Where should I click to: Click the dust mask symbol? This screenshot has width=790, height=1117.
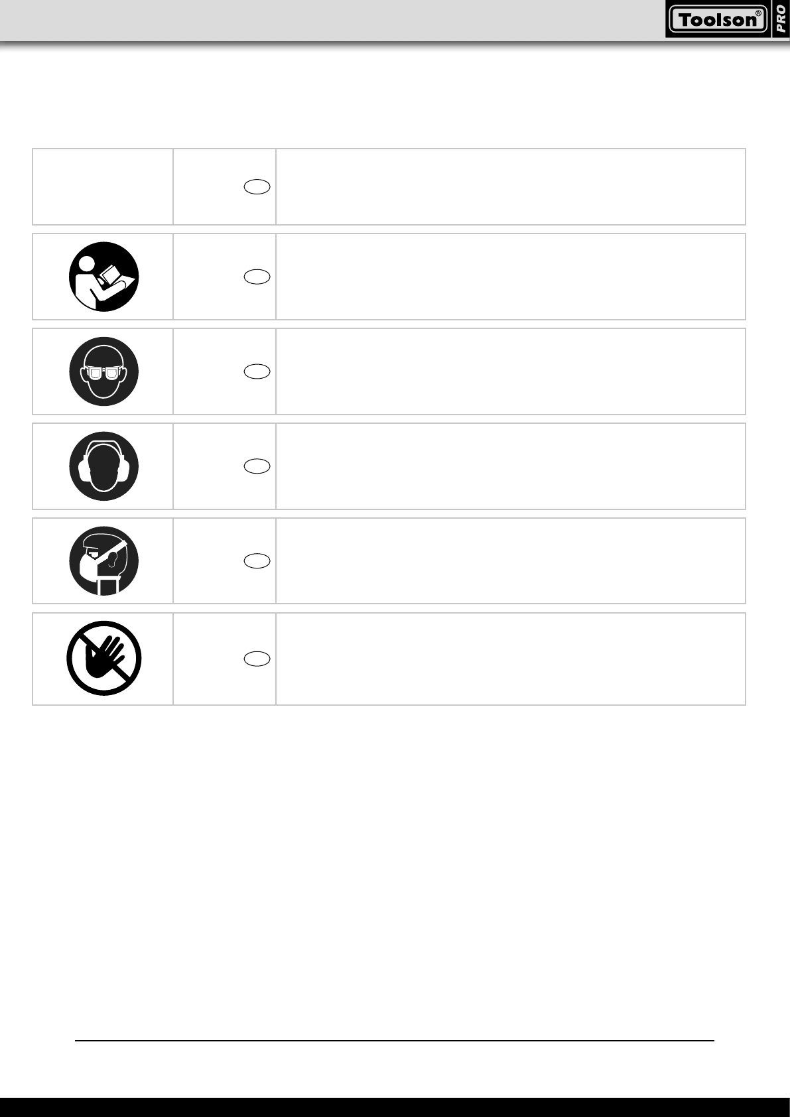pyautogui.click(x=103, y=561)
